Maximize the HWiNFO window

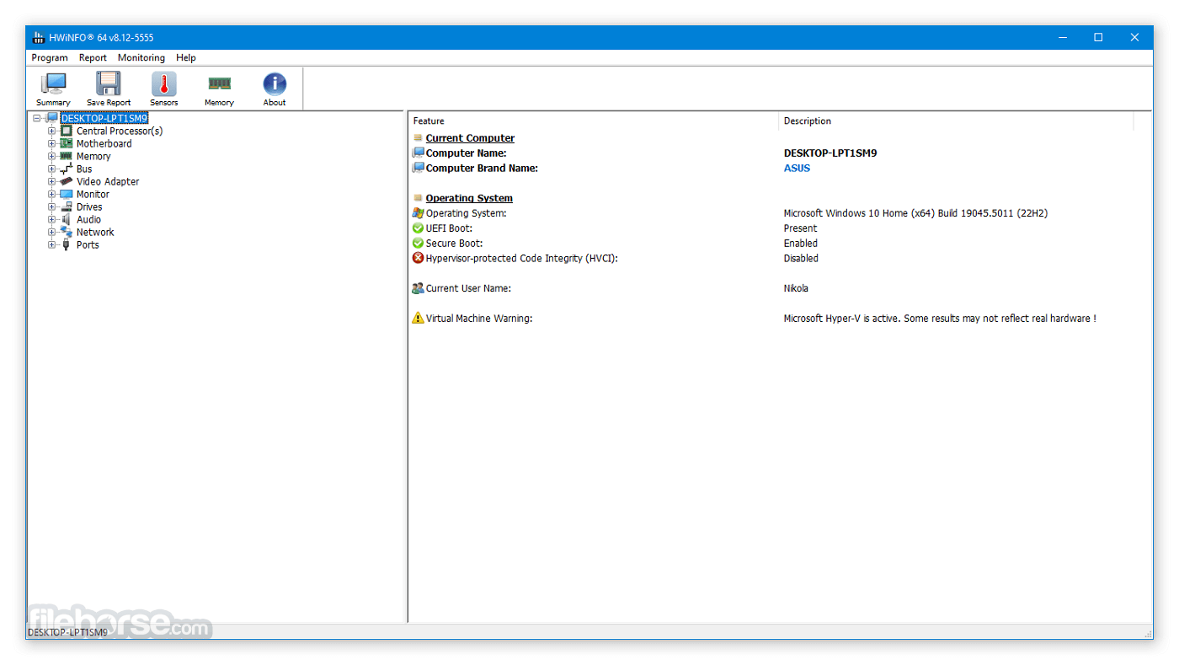click(x=1098, y=37)
